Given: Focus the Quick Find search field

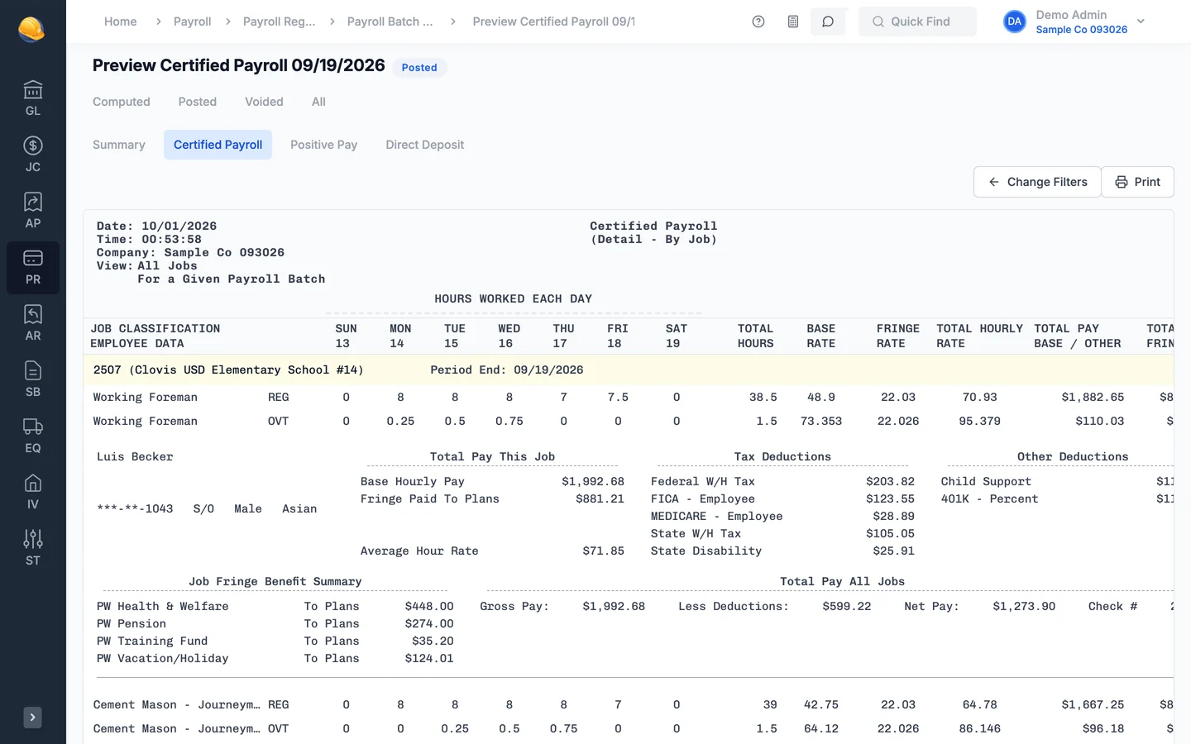Looking at the screenshot, I should [917, 21].
